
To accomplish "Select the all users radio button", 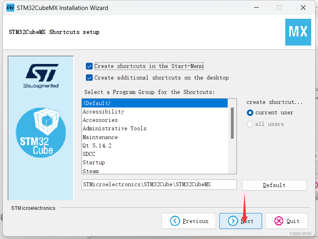I will pos(250,124).
